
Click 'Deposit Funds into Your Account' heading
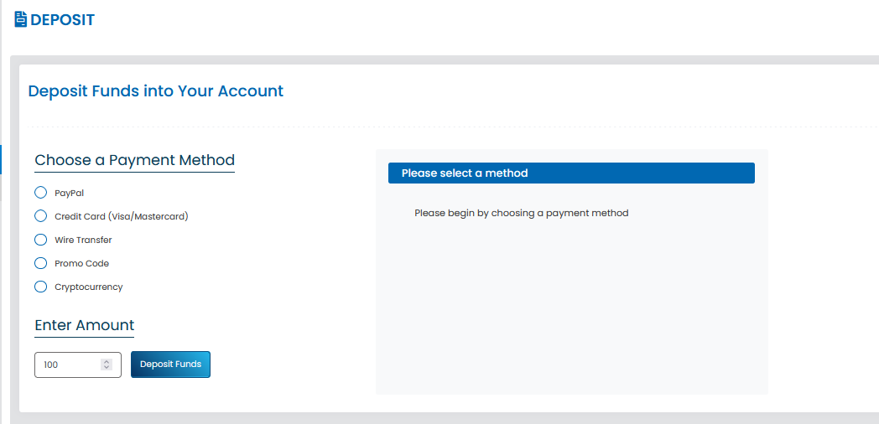coord(156,90)
